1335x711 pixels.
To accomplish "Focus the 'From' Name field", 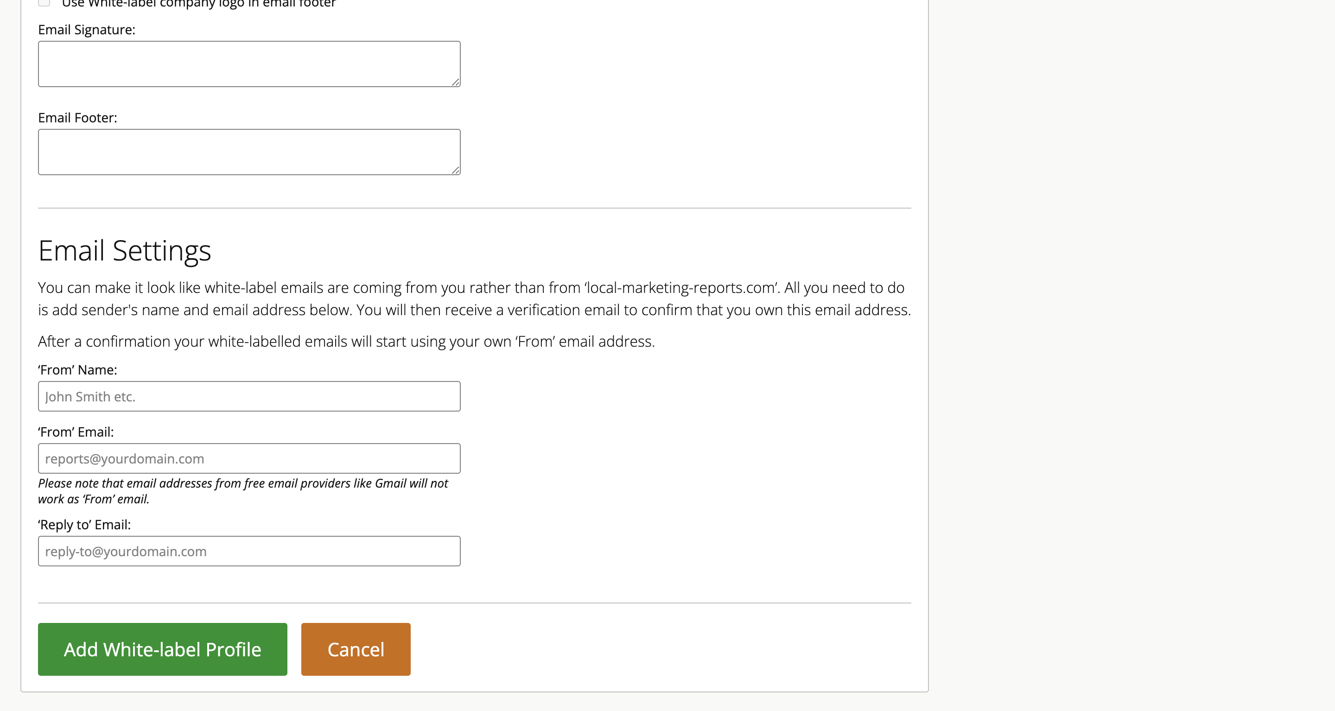I will pyautogui.click(x=249, y=396).
